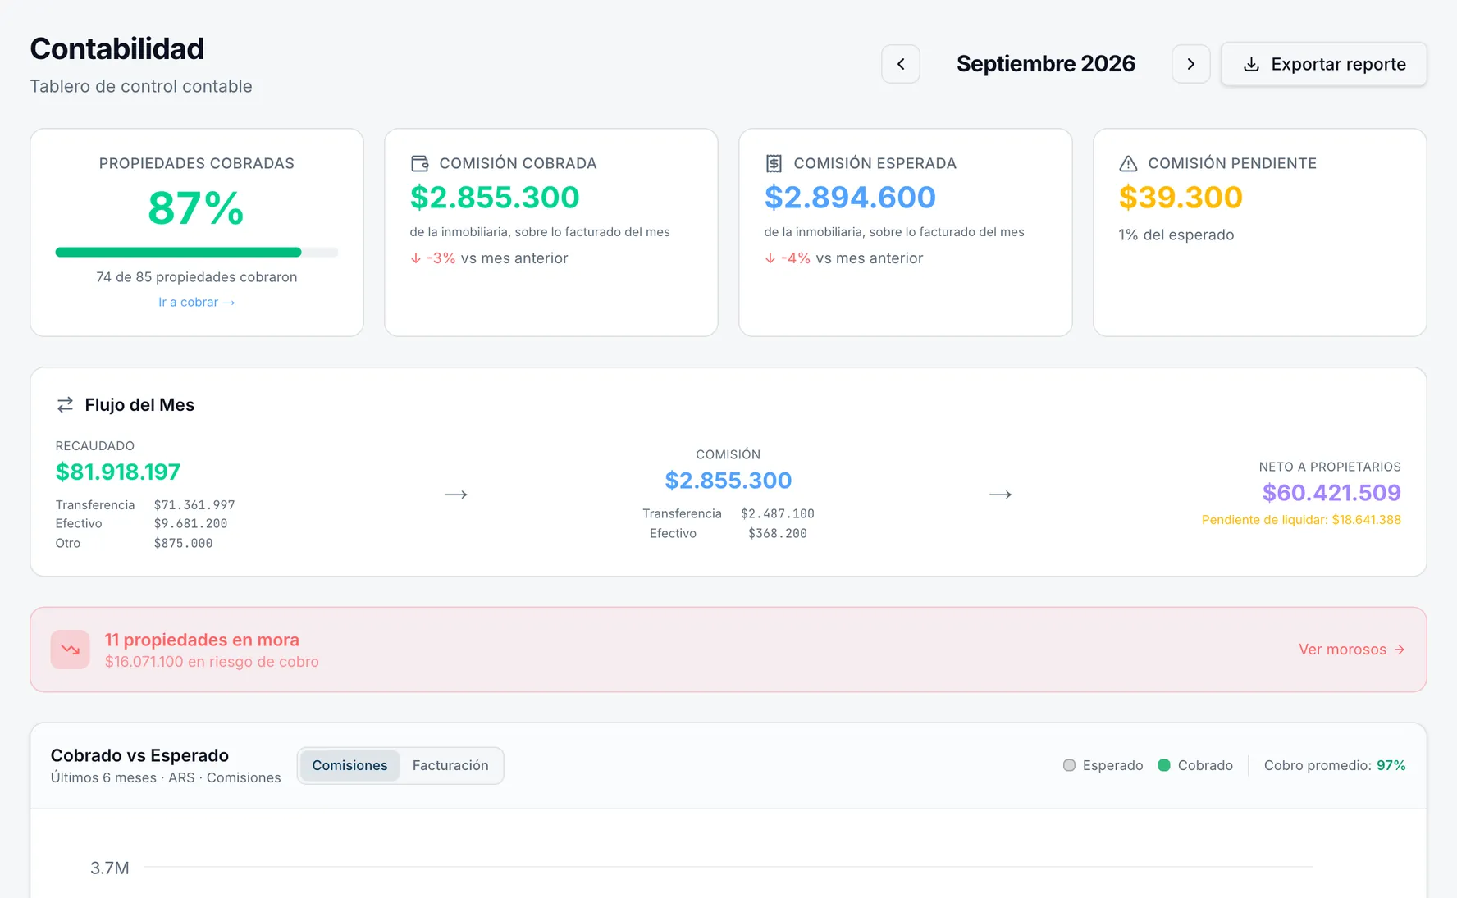
Task: Click the $39.300 pending commission amount
Action: (1181, 197)
